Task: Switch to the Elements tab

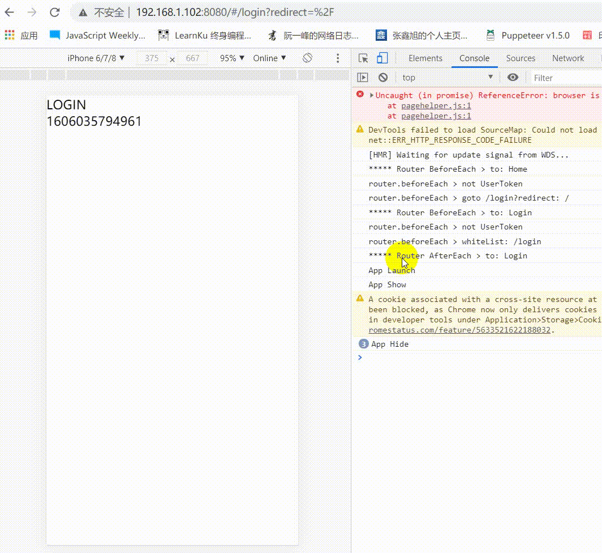Action: pyautogui.click(x=425, y=58)
